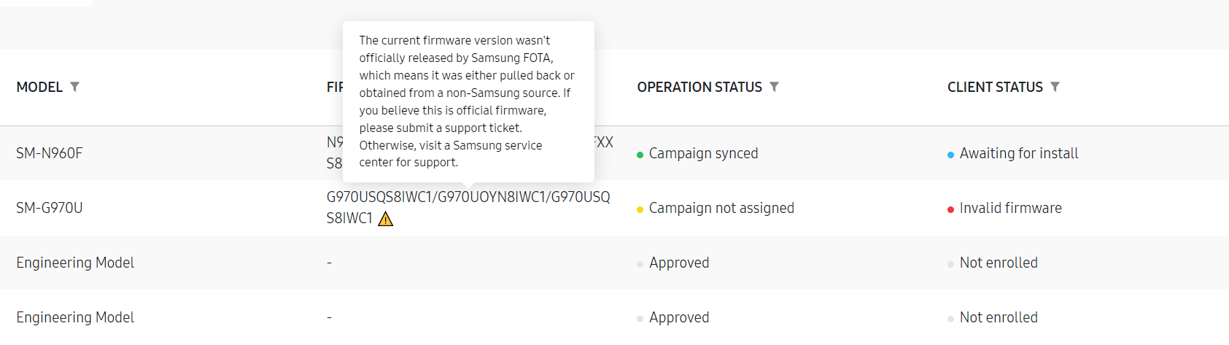Screen dimensions: 1229x345
Task: Open the OPERATION STATUS filter icon
Action: pos(774,87)
